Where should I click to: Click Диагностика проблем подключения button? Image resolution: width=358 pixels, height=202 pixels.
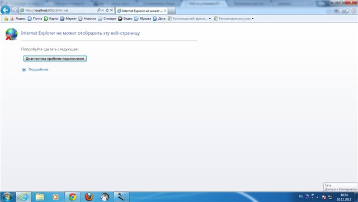point(55,59)
